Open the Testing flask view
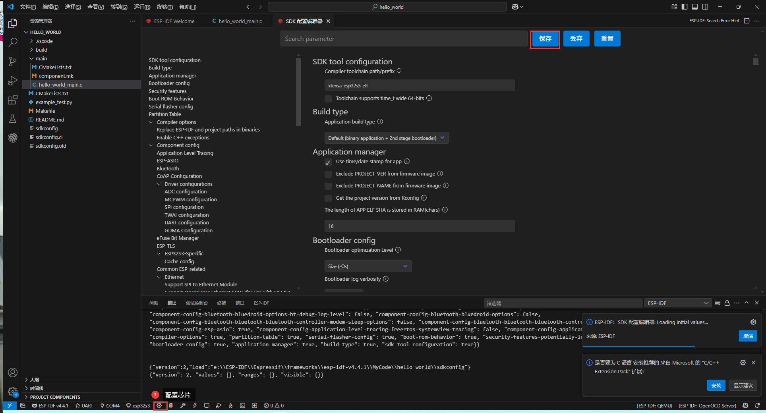The width and height of the screenshot is (766, 413). click(x=13, y=119)
